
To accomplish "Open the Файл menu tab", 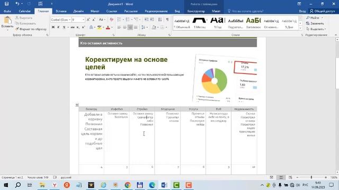I will pos(7,11).
